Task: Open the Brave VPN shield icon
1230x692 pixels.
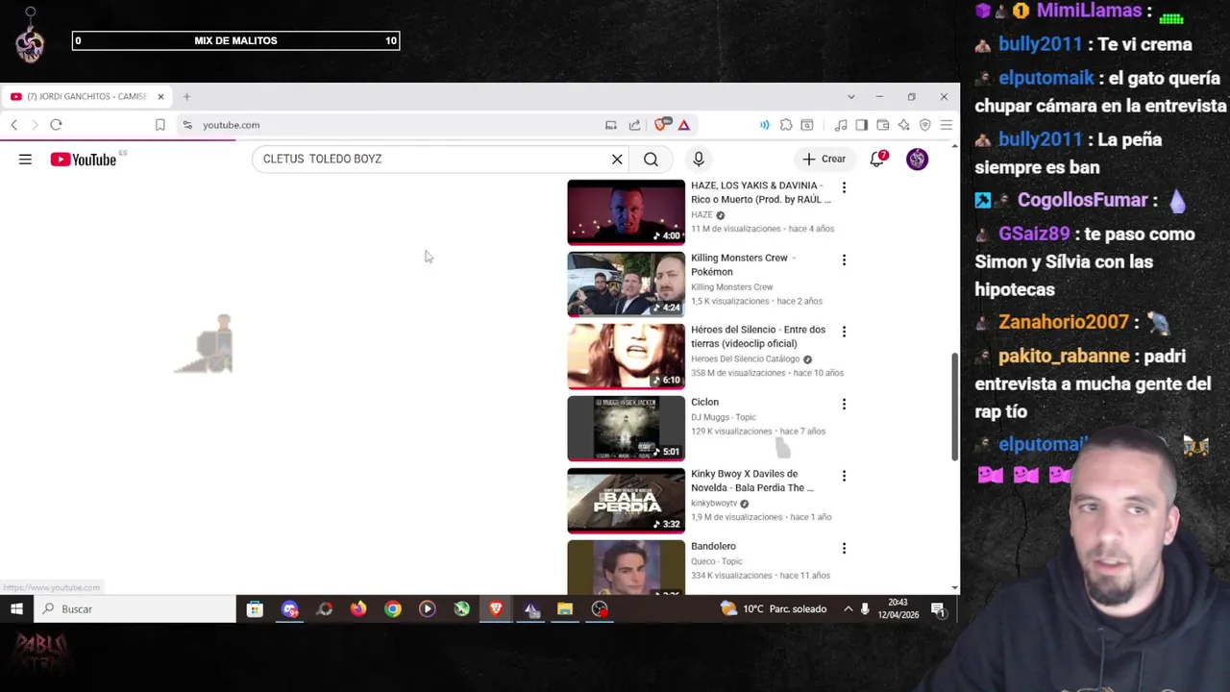Action: click(x=924, y=125)
